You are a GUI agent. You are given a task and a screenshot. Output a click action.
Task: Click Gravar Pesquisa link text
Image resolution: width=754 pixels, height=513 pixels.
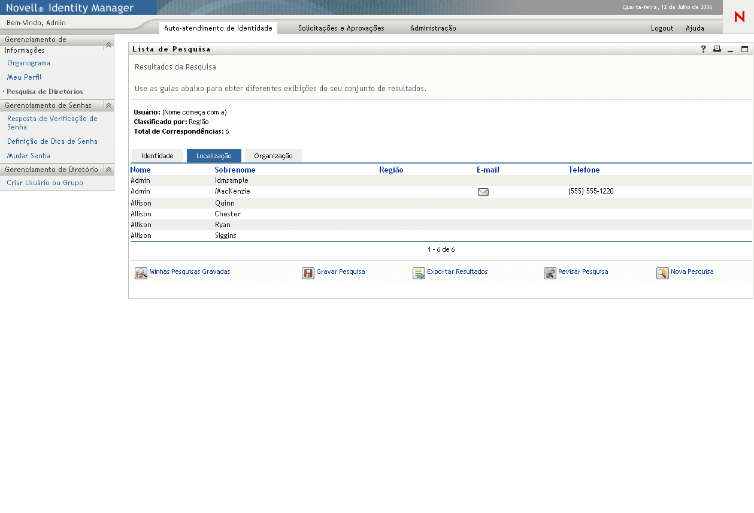pos(341,271)
